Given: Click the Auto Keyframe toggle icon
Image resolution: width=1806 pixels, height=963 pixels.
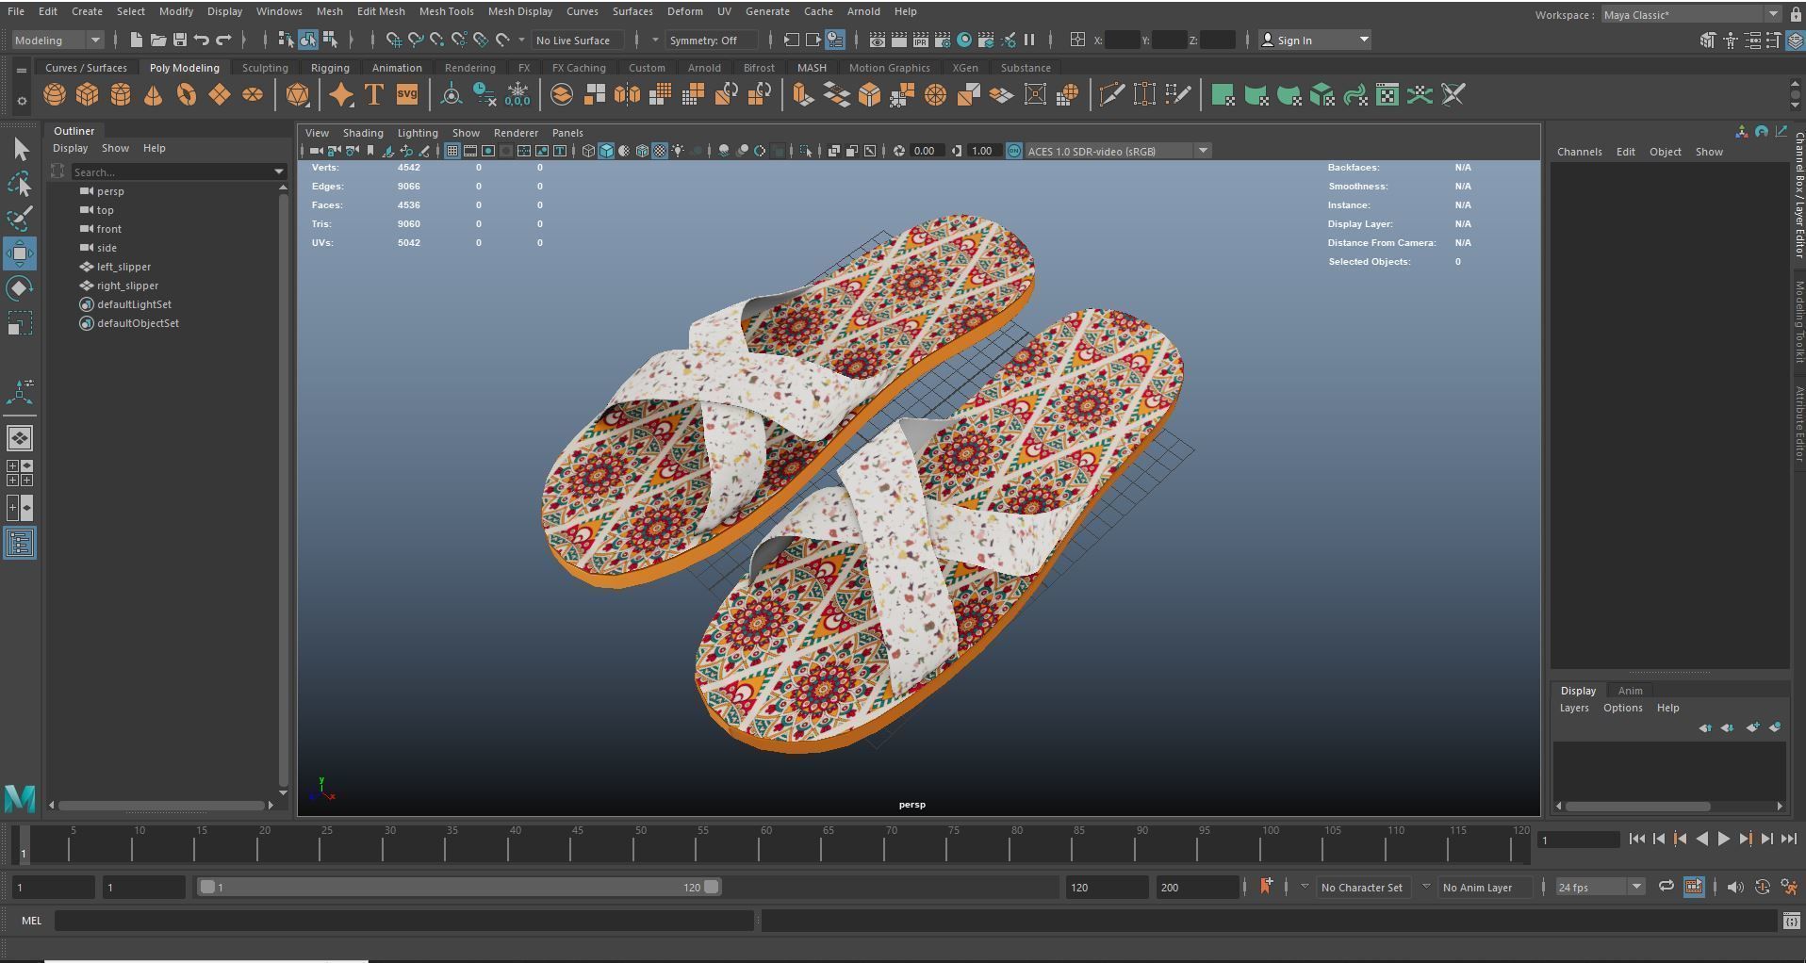Looking at the screenshot, I should [x=1762, y=887].
